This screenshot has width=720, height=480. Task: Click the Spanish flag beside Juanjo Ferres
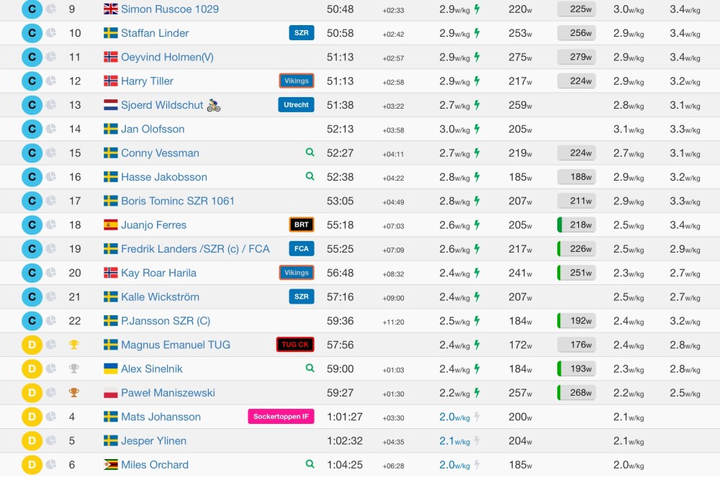tap(111, 225)
